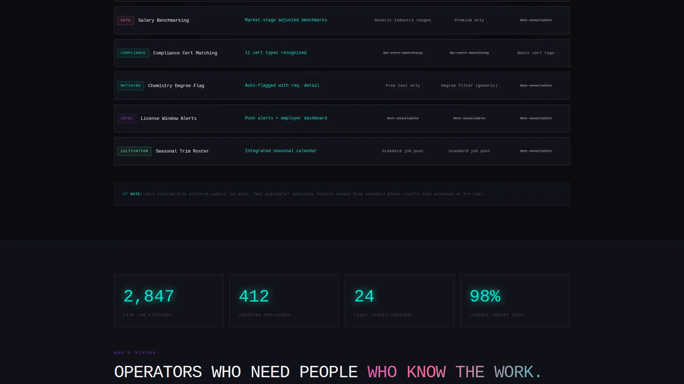This screenshot has height=384, width=684.
Task: Click the INTEL tag badge
Action: pos(127,118)
